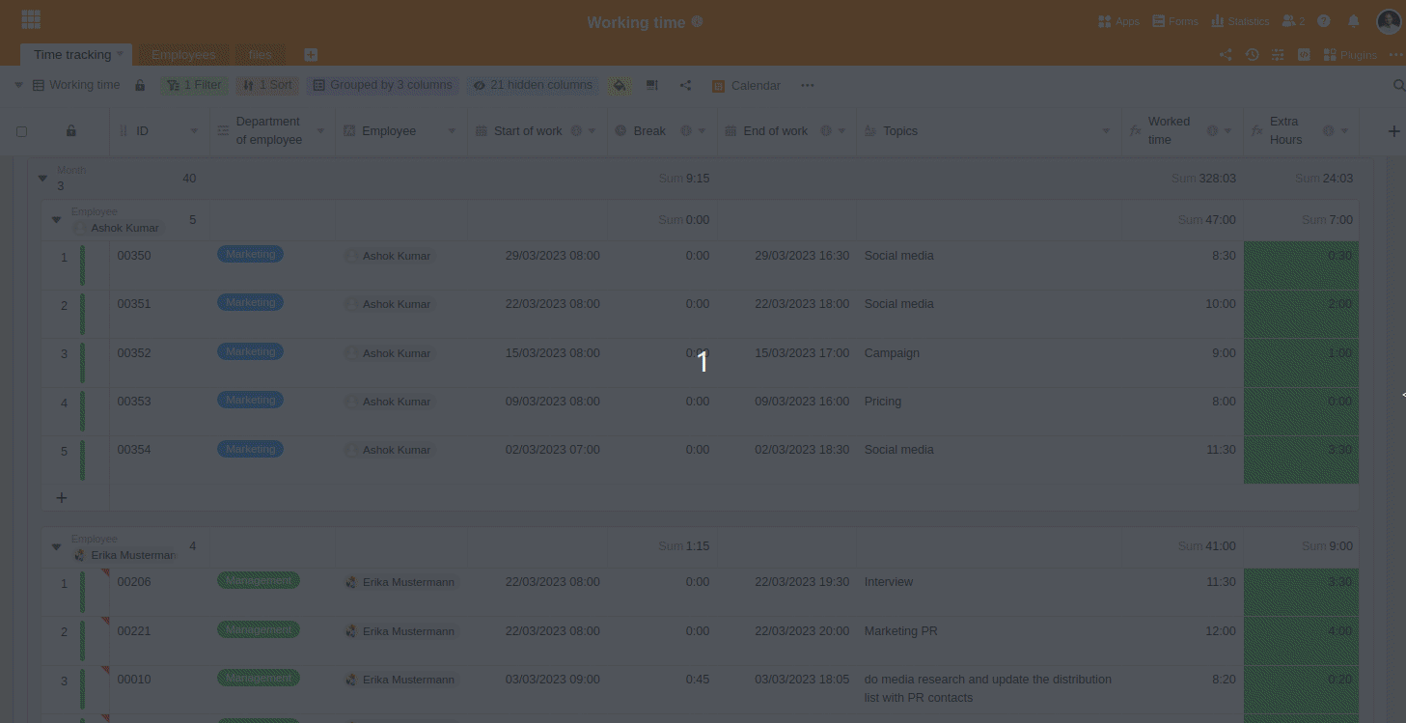The width and height of the screenshot is (1406, 723).
Task: Open the 1 Sort settings
Action: (x=267, y=85)
